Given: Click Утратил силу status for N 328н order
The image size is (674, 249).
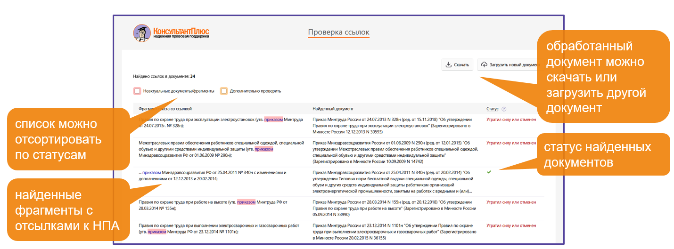Looking at the screenshot, I should 511,120.
